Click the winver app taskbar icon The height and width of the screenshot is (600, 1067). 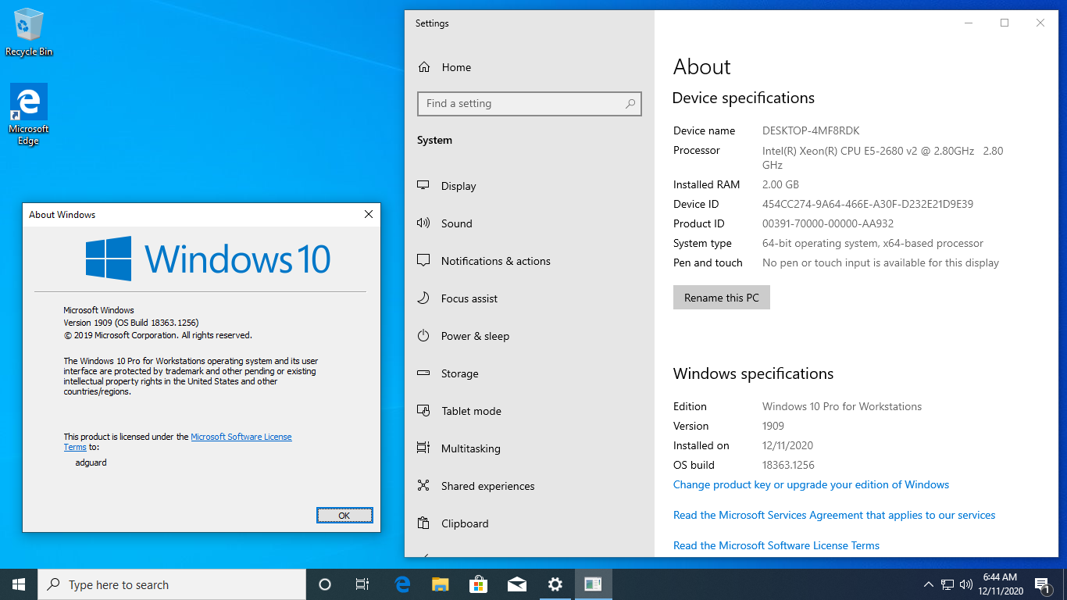point(594,584)
